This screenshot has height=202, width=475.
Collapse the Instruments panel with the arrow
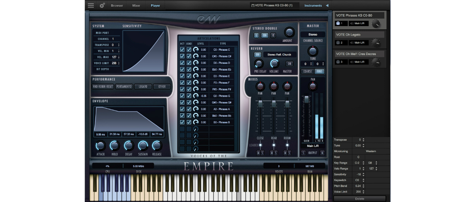point(327,6)
